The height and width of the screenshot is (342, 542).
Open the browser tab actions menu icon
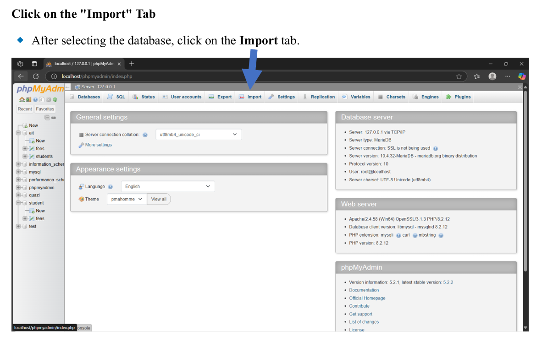tap(34, 64)
